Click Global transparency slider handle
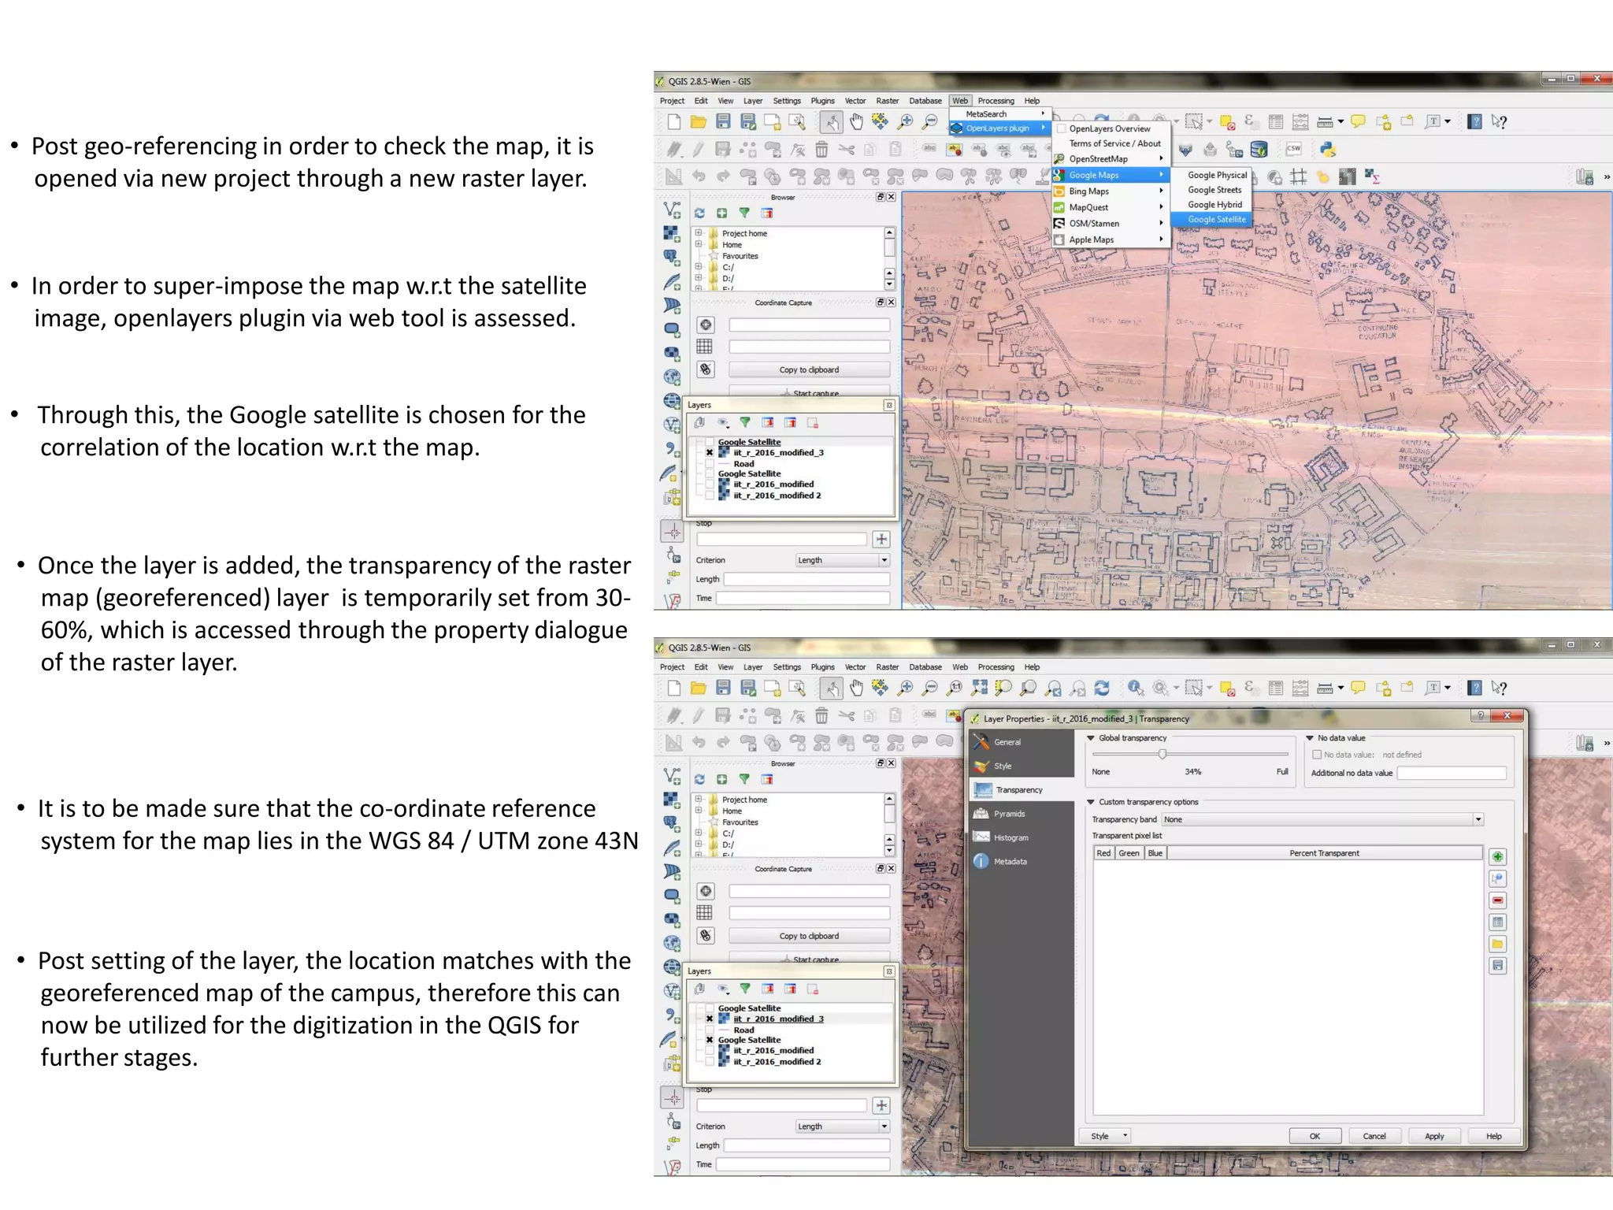This screenshot has width=1613, height=1210. tap(1162, 754)
